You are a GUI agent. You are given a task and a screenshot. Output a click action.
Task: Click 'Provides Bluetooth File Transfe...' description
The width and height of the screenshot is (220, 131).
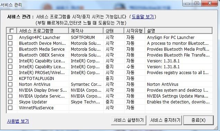pyautogui.click(x=178, y=55)
